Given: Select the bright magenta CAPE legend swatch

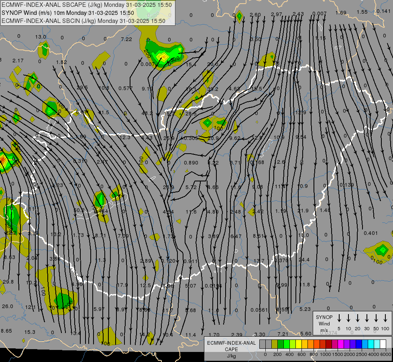Looking at the screenshot, I should pyautogui.click(x=341, y=344).
